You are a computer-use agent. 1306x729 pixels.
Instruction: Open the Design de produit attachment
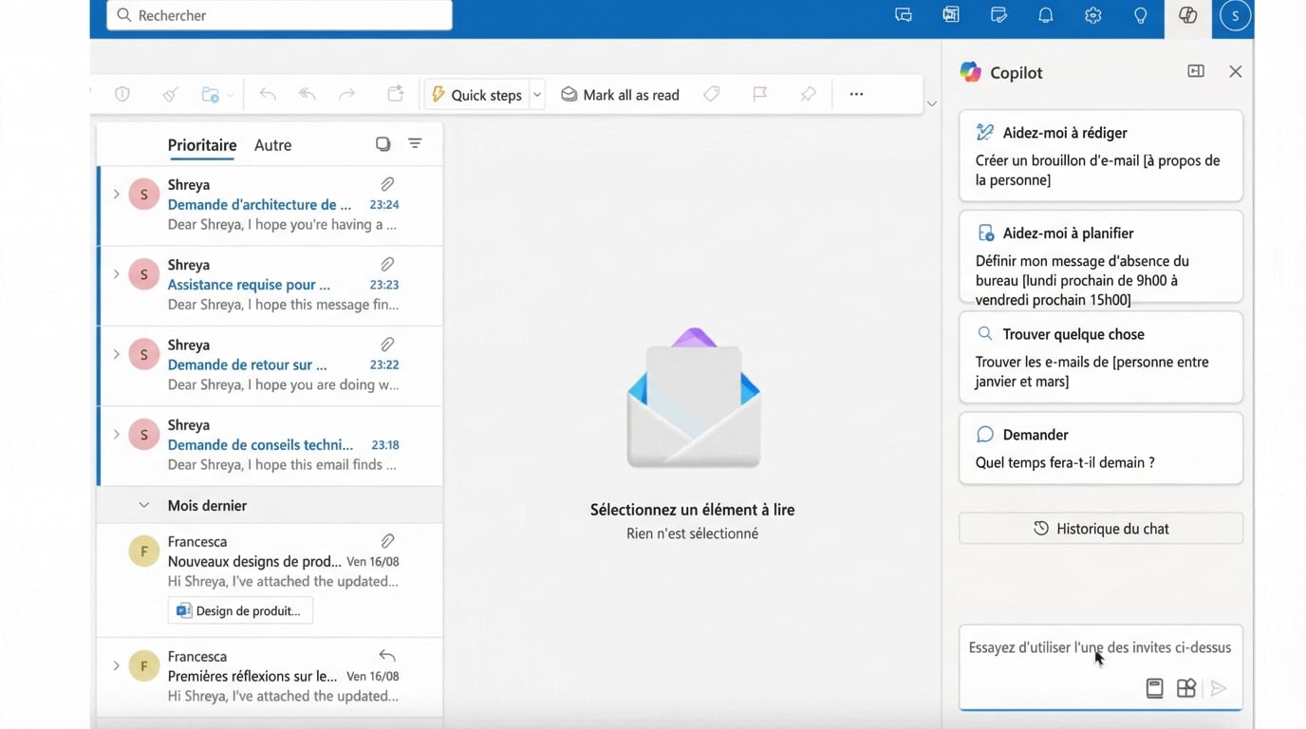click(x=240, y=610)
